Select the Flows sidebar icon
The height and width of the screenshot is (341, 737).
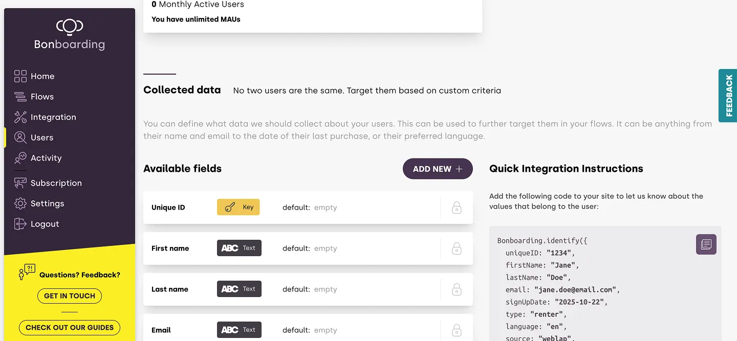[x=20, y=97]
